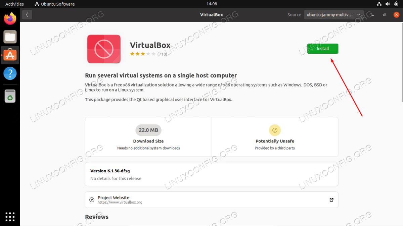403x226 pixels.
Task: Click the Source label in header
Action: (x=294, y=15)
